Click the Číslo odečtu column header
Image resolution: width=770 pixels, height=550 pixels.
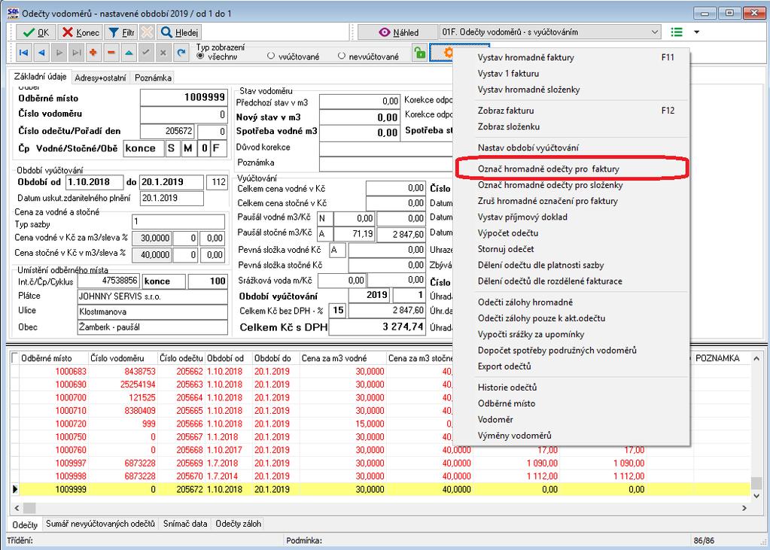coord(181,358)
